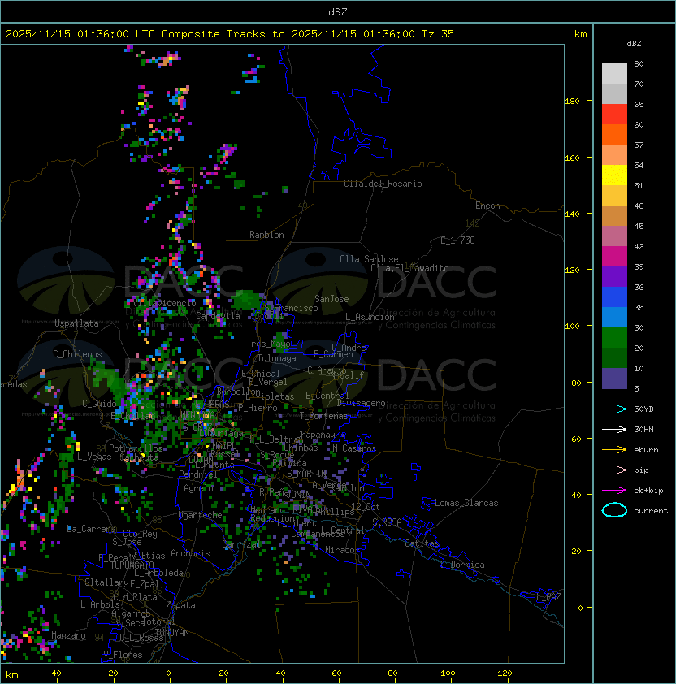This screenshot has height=684, width=676.
Task: Click the 'Tres_Mayo' map label
Action: 268,344
